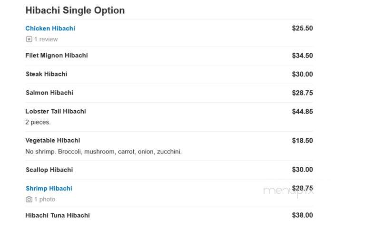Screen dimensions: 374x230
Task: Click the $38.00 Tuna Hibachi price
Action: (x=302, y=215)
